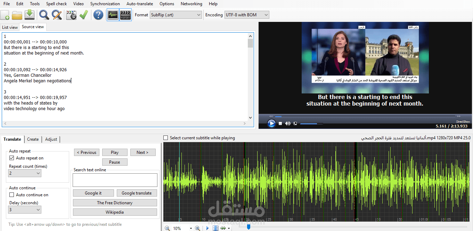Click the Wikipedia button

115,212
